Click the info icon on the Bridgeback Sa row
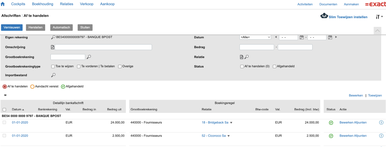The height and width of the screenshot is (147, 386). pyautogui.click(x=381, y=122)
